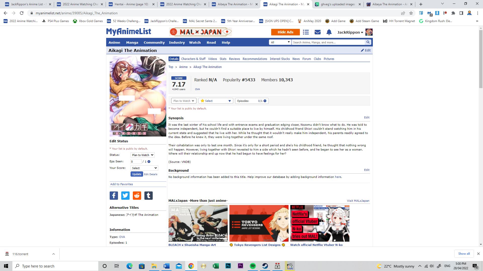
Task: Click the Add to Favorites link
Action: 122,184
